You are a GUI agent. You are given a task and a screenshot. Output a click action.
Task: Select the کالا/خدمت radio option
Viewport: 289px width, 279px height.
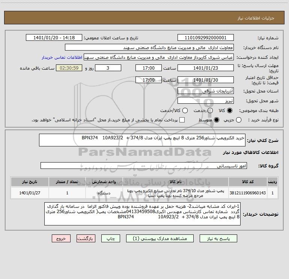(185, 110)
